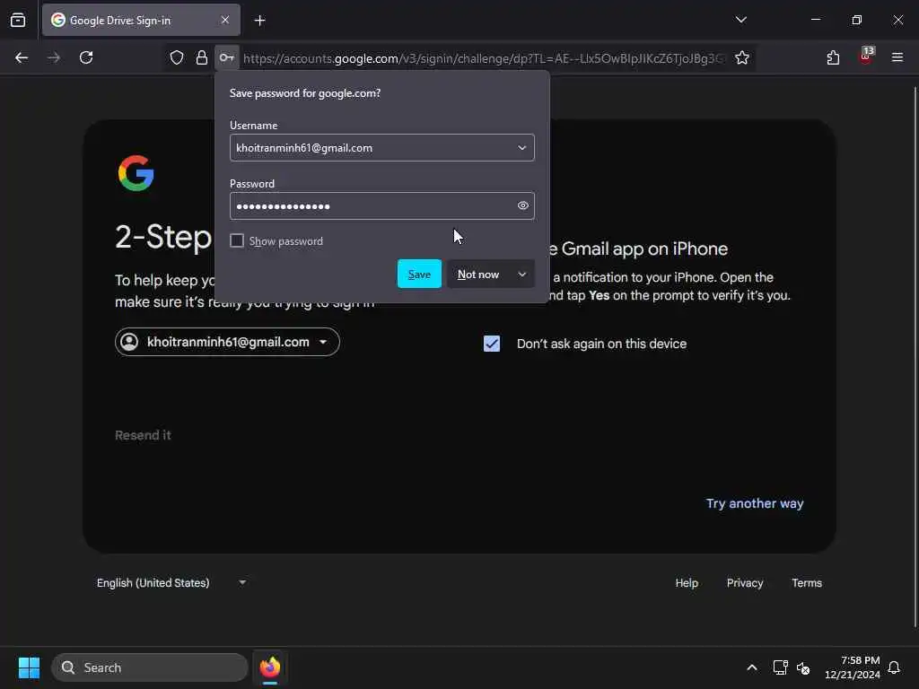Bookmark this page with star icon
Screen dimensions: 919x689
tap(742, 57)
